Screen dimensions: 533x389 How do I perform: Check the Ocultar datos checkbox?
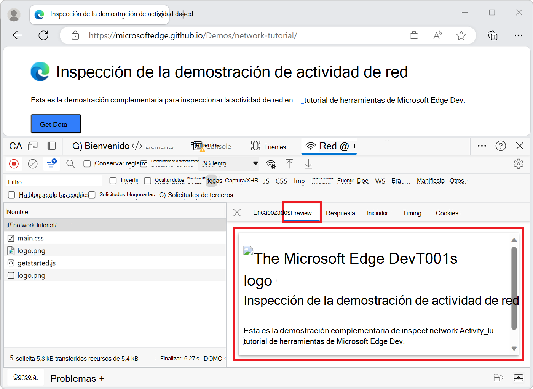148,181
